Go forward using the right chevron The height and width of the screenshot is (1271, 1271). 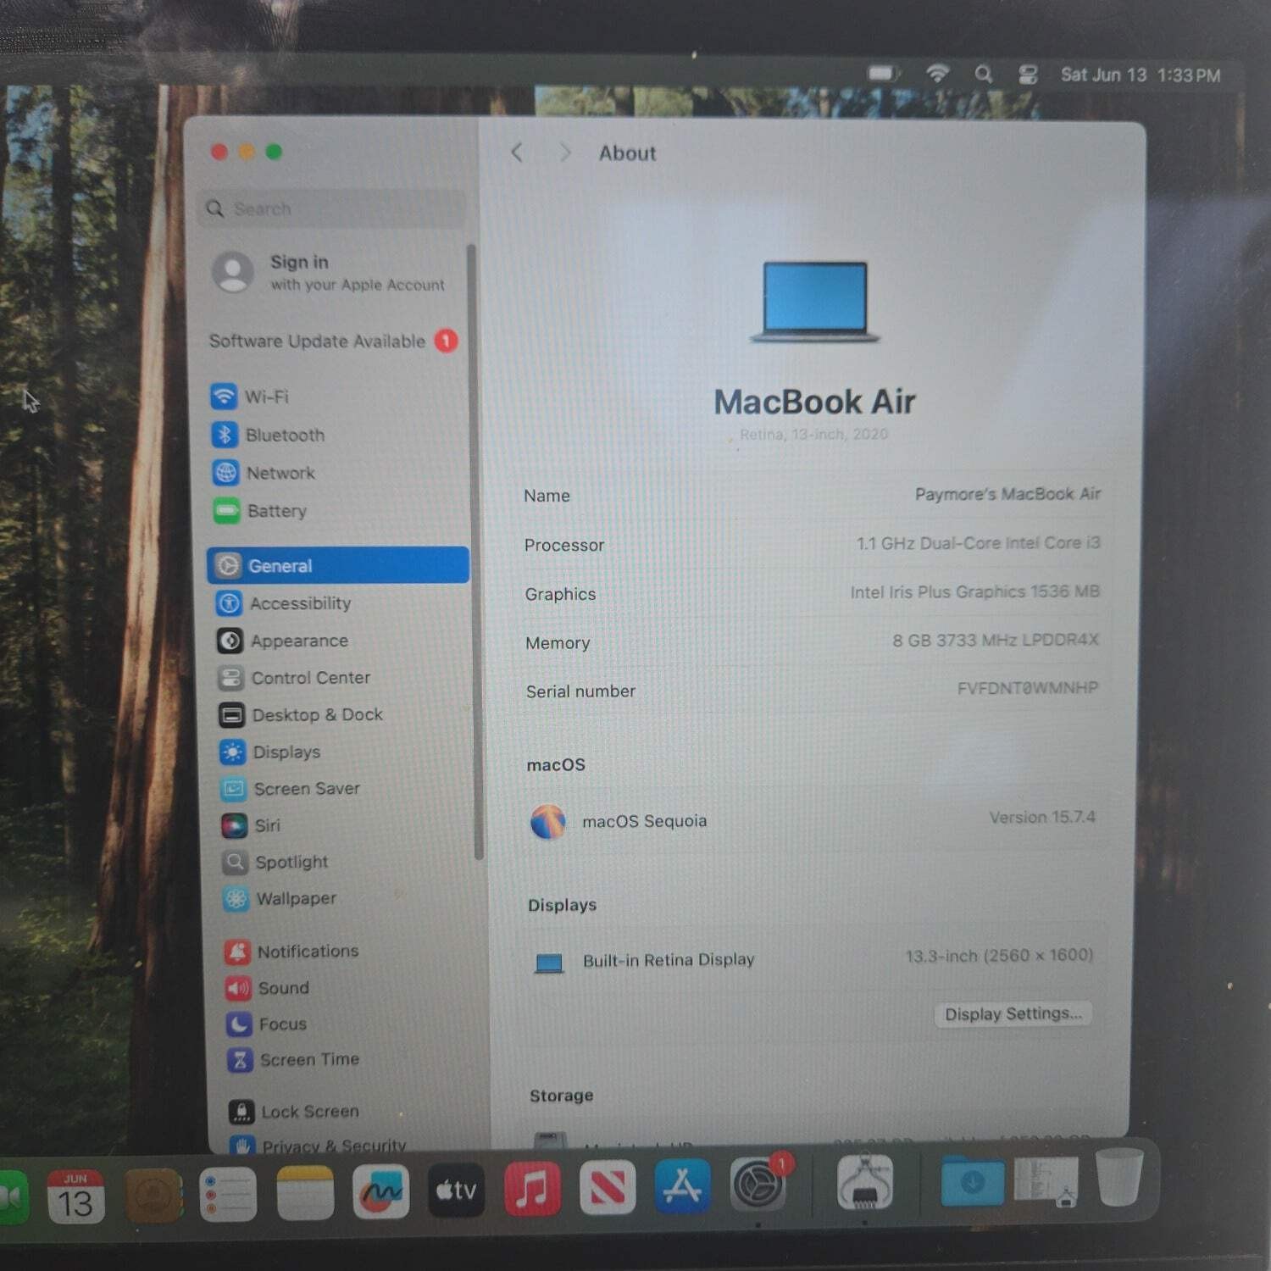[x=565, y=153]
